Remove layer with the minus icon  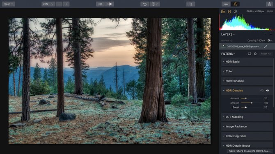tap(265, 34)
